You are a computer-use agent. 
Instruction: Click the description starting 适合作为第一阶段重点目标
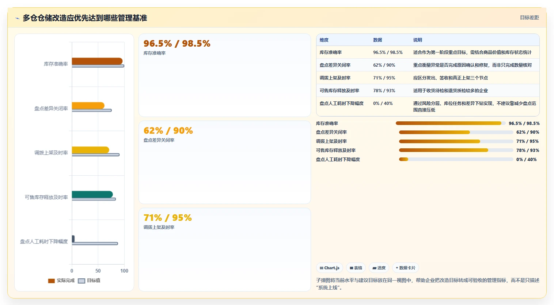pyautogui.click(x=473, y=52)
